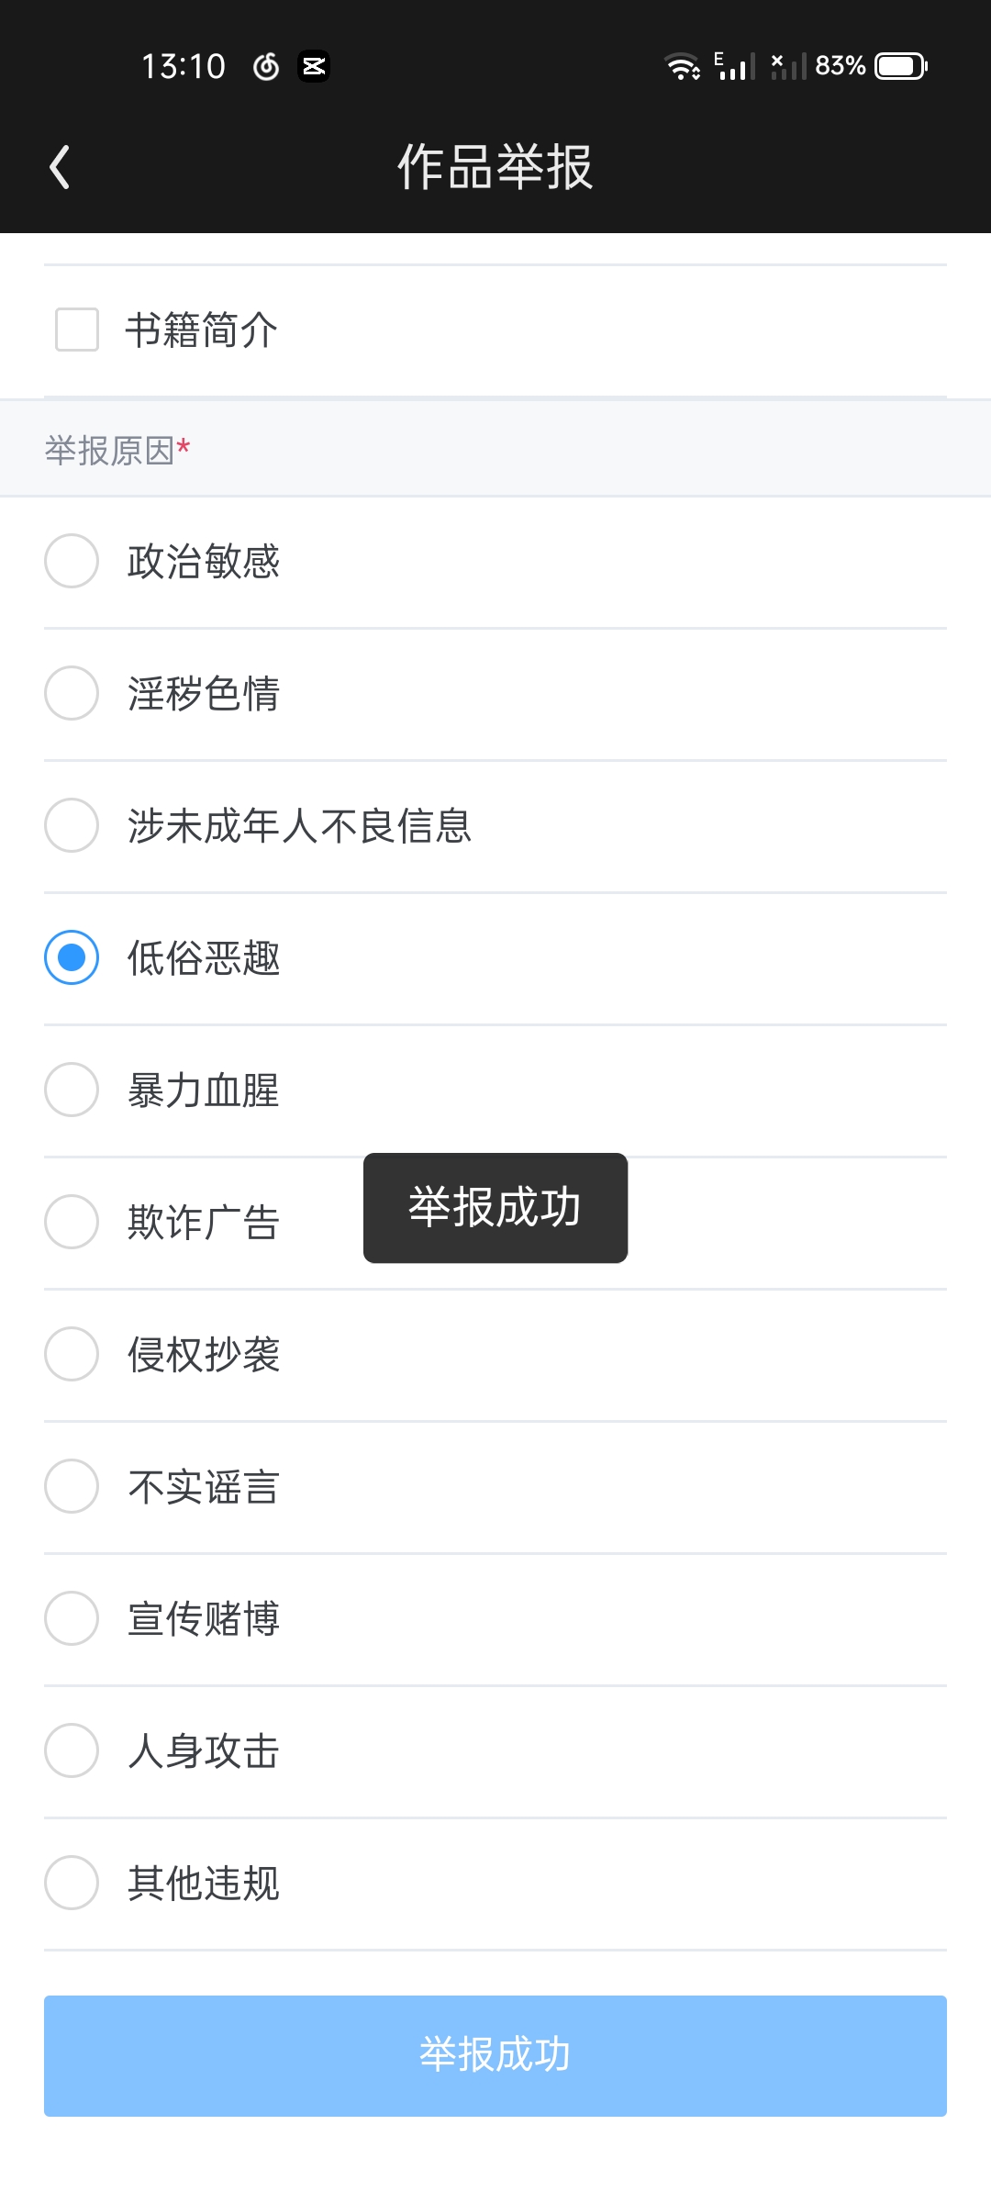The width and height of the screenshot is (991, 2203).
Task: Select 人身攻击 as report reason
Action: 72,1750
